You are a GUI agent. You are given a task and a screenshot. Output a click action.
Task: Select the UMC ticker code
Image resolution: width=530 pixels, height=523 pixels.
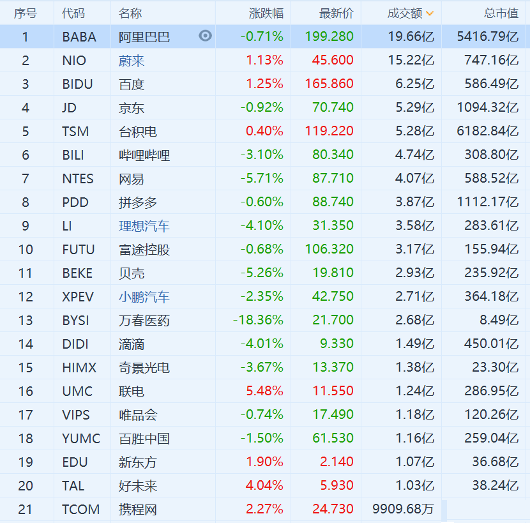tap(77, 391)
